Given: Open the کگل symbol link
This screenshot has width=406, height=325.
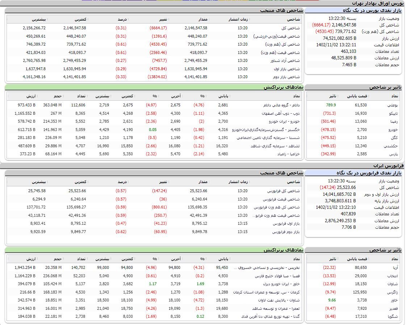Looking at the screenshot, I should pos(395,138).
